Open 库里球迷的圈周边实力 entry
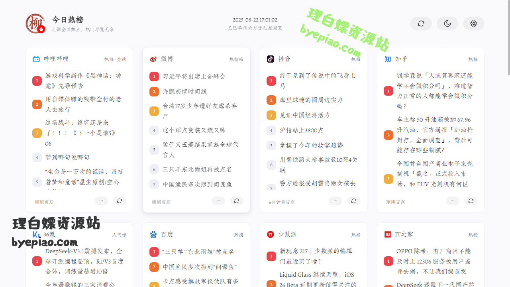Image resolution: width=510 pixels, height=287 pixels. click(311, 100)
